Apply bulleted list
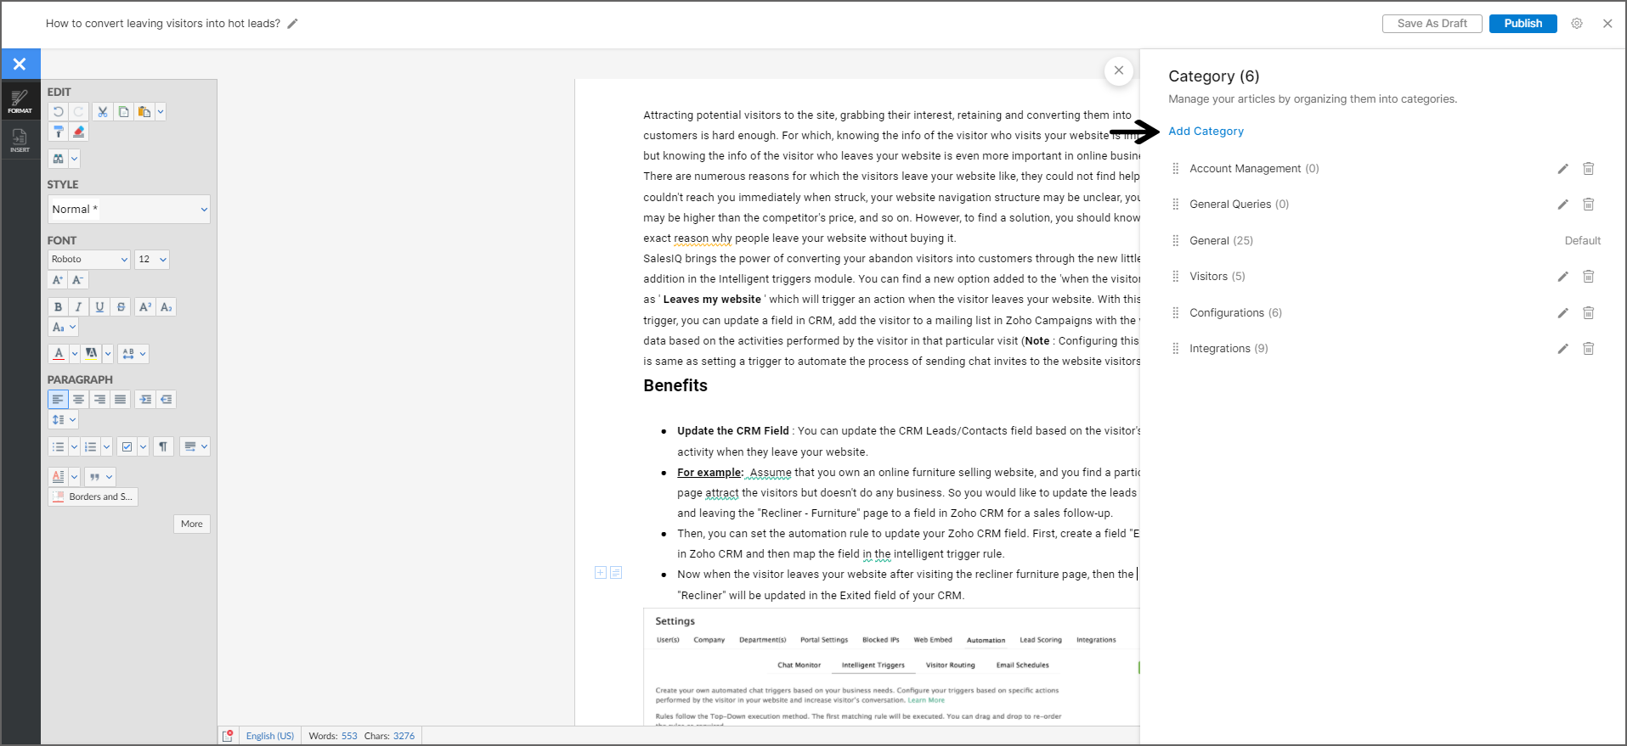Image resolution: width=1627 pixels, height=746 pixels. pos(58,447)
